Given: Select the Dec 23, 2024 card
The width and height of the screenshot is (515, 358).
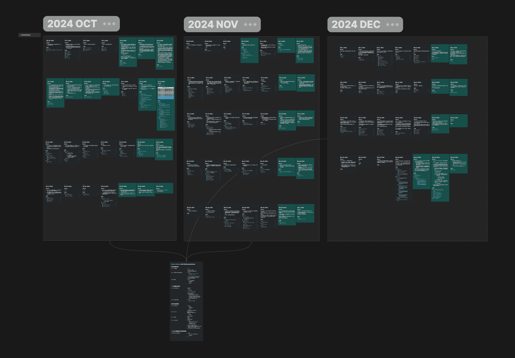Looking at the screenshot, I should pos(348,163).
